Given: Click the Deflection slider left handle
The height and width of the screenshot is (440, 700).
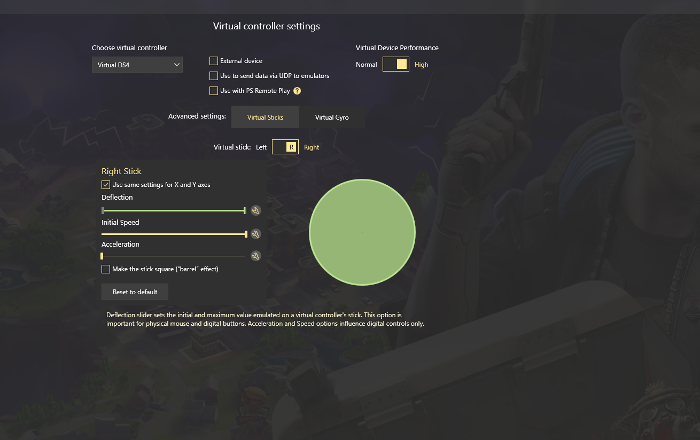Looking at the screenshot, I should [x=103, y=210].
